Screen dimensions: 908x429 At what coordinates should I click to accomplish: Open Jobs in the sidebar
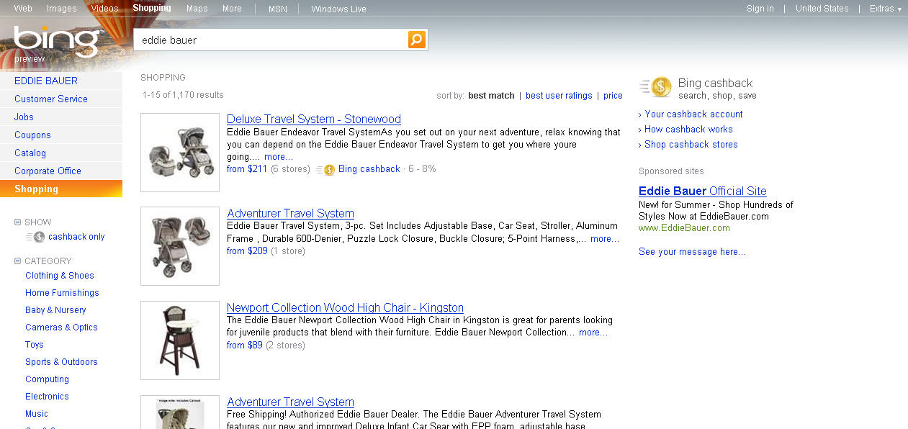point(24,117)
